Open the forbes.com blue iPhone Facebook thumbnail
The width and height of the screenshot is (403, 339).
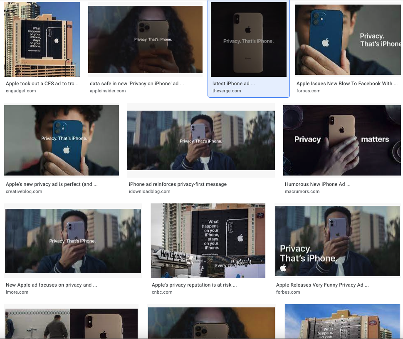coord(348,40)
